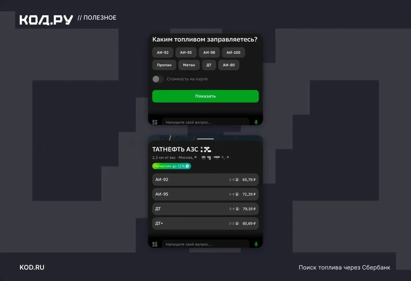Click the KOD.RU footer text
This screenshot has height=281, width=411.
pyautogui.click(x=32, y=267)
